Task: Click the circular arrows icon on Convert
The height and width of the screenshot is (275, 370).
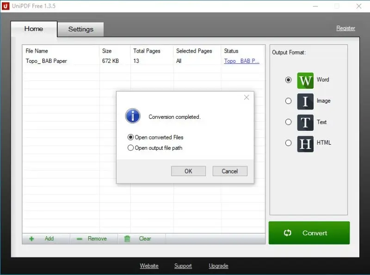Action: point(287,233)
